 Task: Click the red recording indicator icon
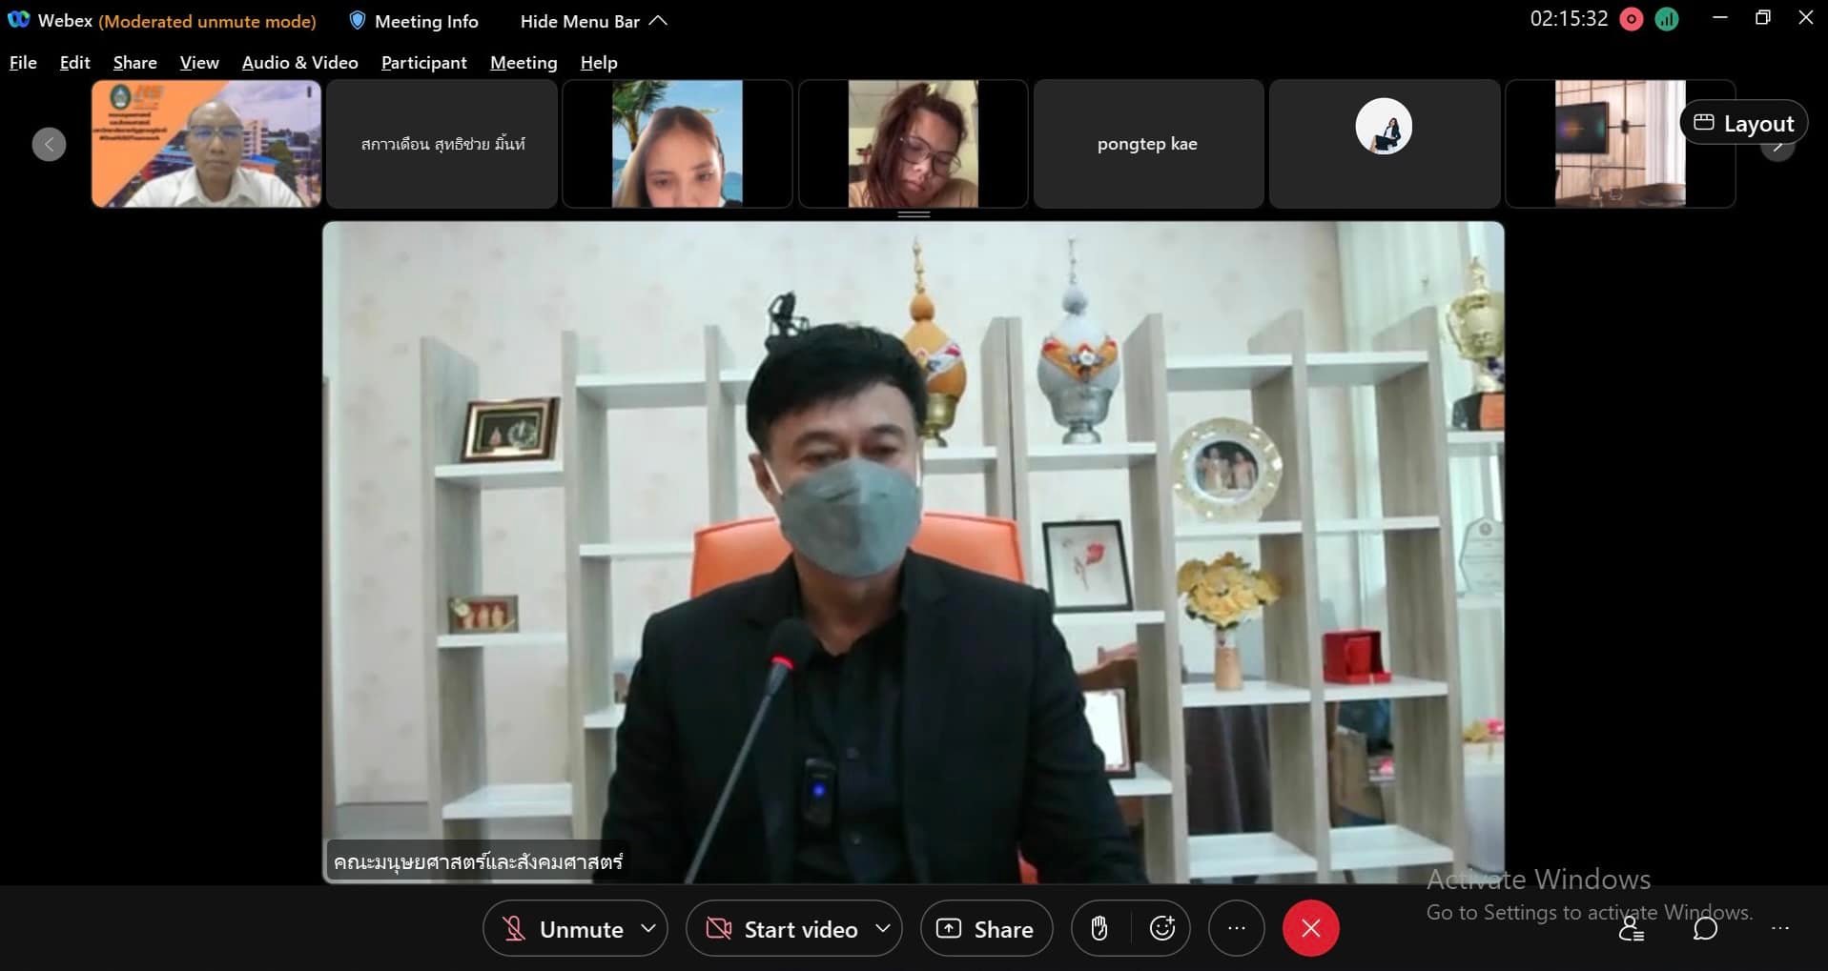pyautogui.click(x=1632, y=20)
